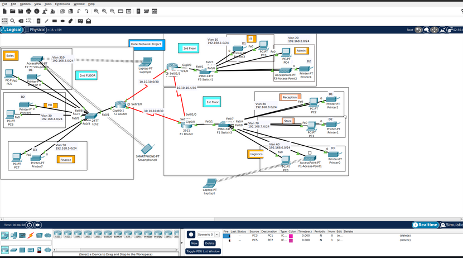Select the Inspect magnifier tool
463x258 pixels.
tap(13, 21)
